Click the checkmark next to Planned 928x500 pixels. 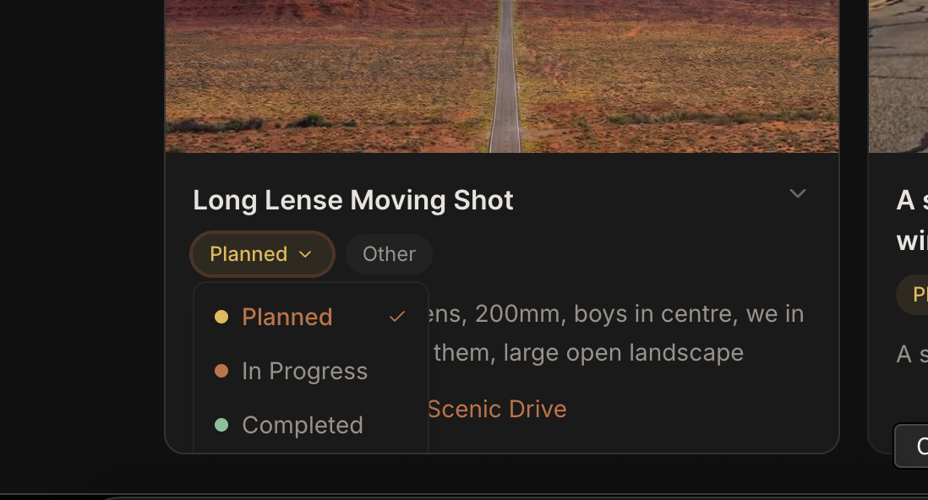(x=397, y=317)
